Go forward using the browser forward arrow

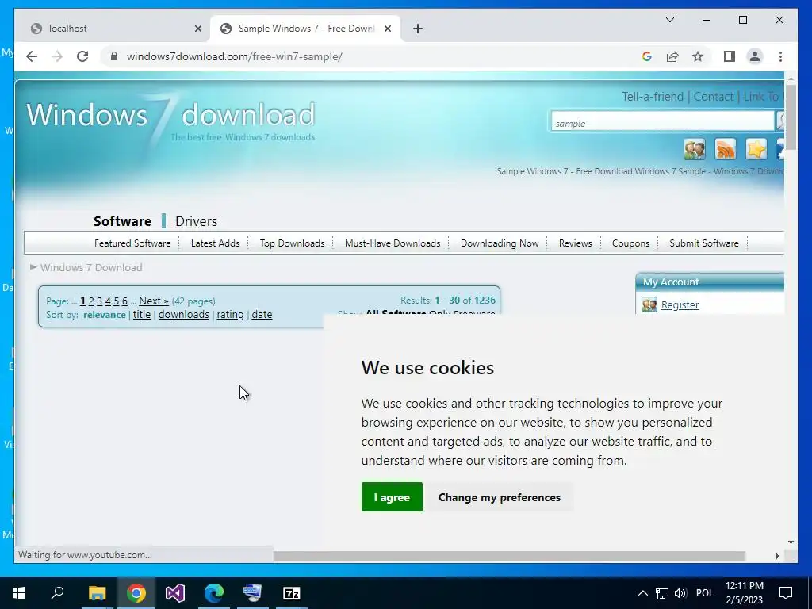click(57, 56)
